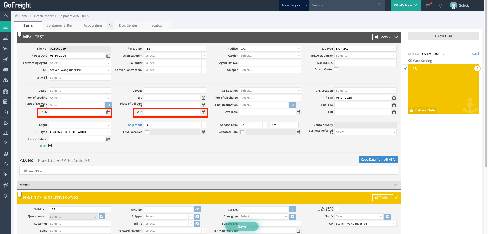The image size is (488, 234).
Task: Click the Accounting tab settings sliders icon
Action: (x=110, y=25)
